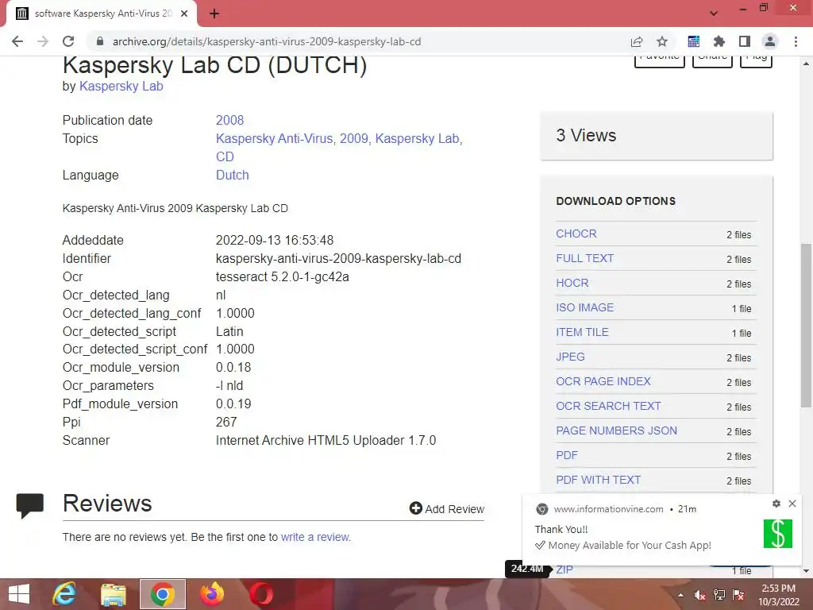813x610 pixels.
Task: Click the network tray icon
Action: pos(719,596)
